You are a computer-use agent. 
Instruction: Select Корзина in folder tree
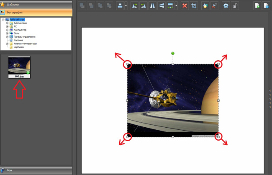pos(18,40)
